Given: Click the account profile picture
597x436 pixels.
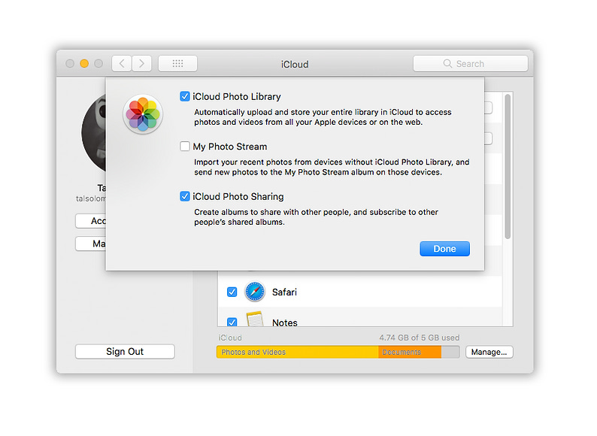Looking at the screenshot, I should click(94, 133).
